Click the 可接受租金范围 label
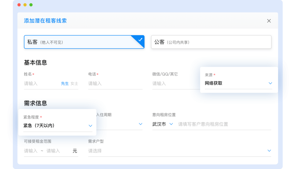This screenshot has width=296, height=169. [x=37, y=141]
